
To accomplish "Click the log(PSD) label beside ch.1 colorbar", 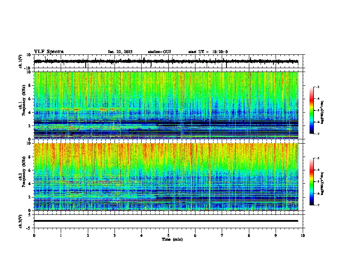I will (322, 113).
